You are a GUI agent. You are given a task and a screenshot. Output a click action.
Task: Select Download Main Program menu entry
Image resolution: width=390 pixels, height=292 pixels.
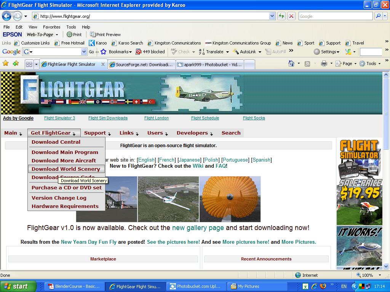(65, 152)
